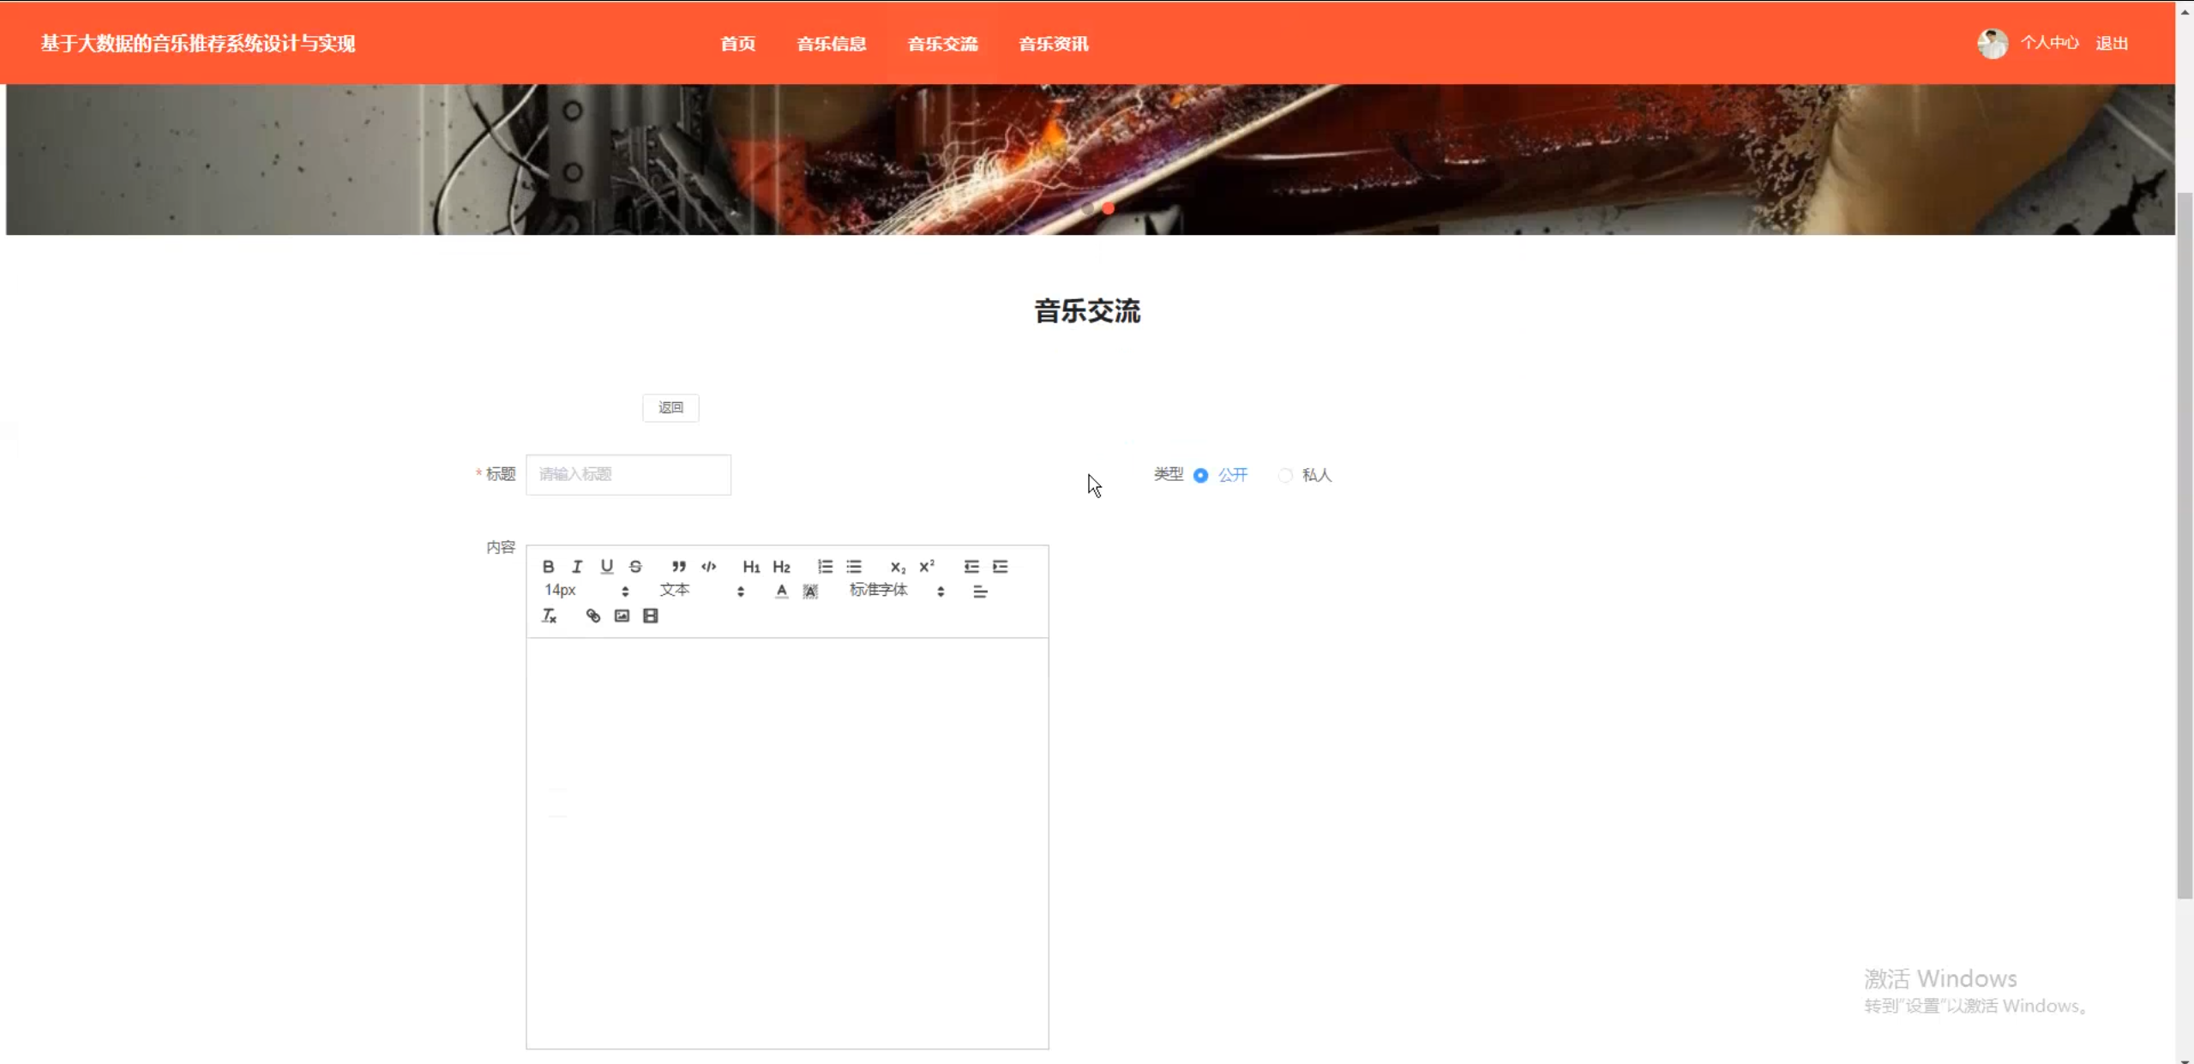Insert a hyperlink in content
2194x1064 pixels.
[x=592, y=616]
